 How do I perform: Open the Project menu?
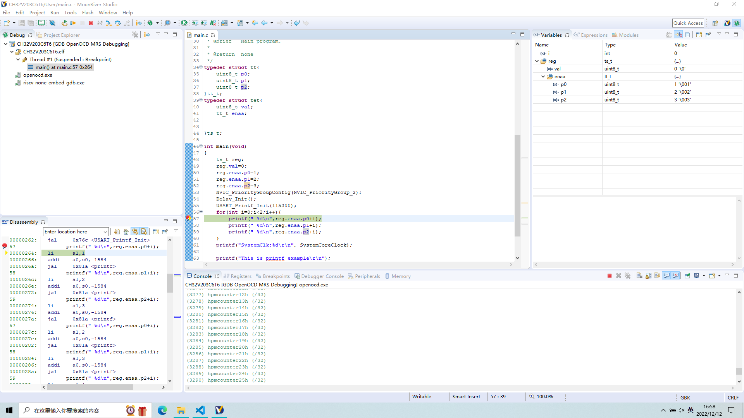(37, 13)
